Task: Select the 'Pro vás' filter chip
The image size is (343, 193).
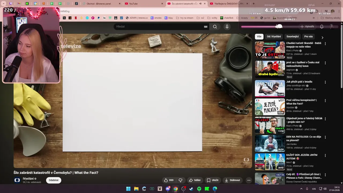Action: (308, 36)
